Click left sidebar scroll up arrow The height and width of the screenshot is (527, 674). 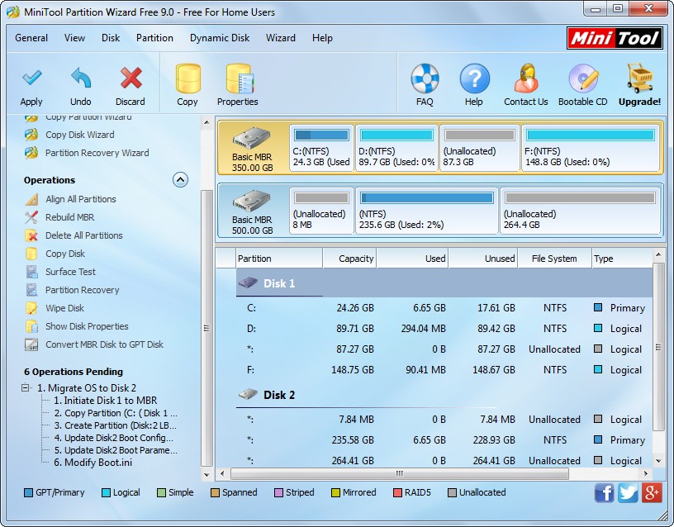206,122
